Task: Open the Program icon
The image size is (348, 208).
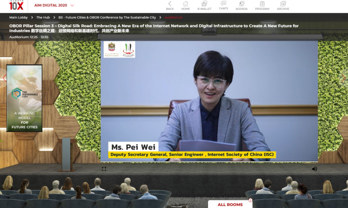Action: 262,4
